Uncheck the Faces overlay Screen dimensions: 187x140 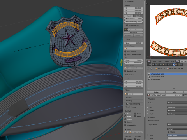(125, 114)
